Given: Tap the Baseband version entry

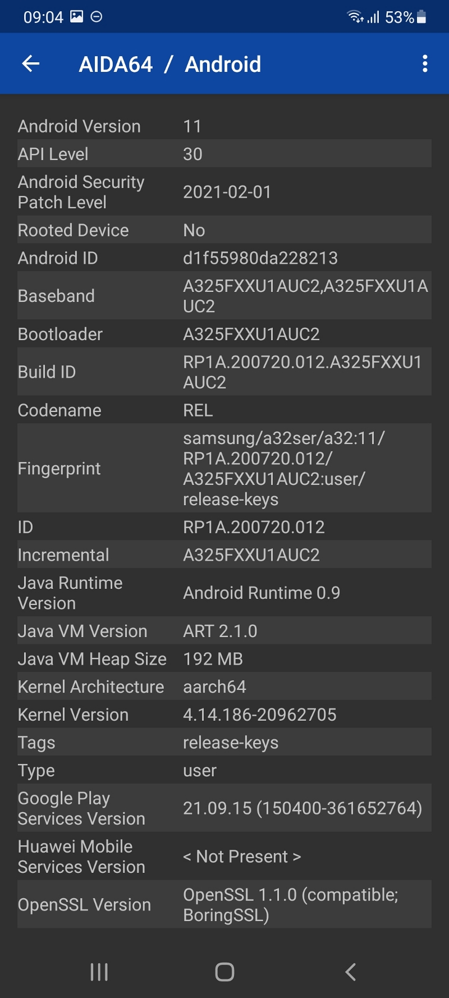Looking at the screenshot, I should point(224,296).
